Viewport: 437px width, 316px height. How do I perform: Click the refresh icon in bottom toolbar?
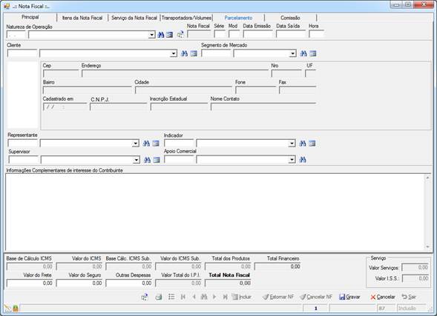point(145,297)
